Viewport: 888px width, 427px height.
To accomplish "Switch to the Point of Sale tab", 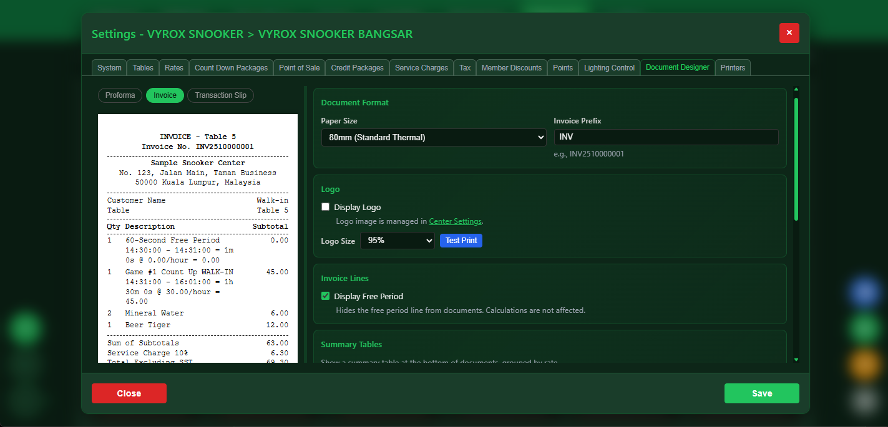I will 299,67.
